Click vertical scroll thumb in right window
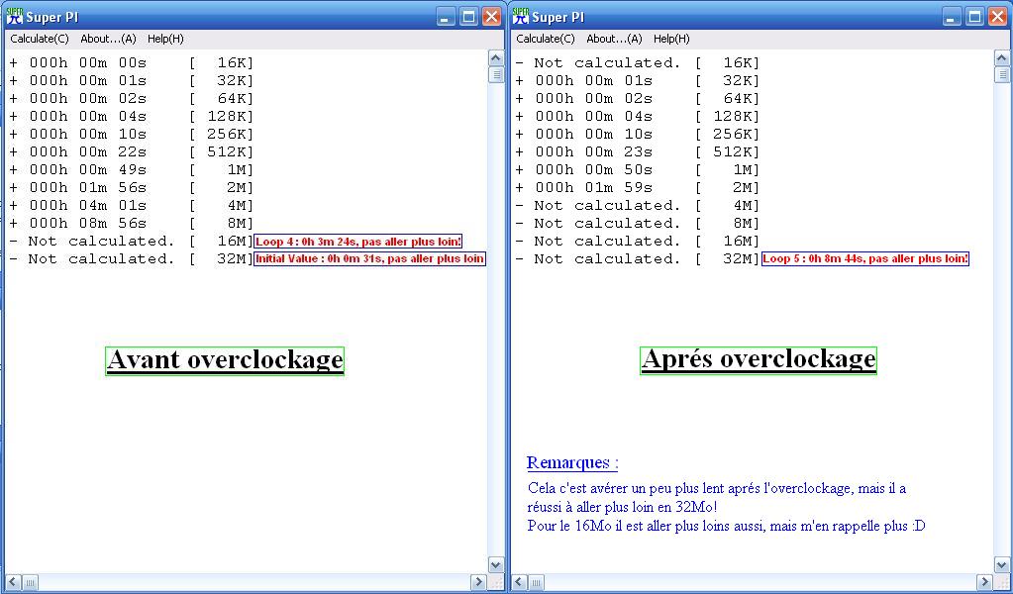1013x594 pixels. [1001, 75]
